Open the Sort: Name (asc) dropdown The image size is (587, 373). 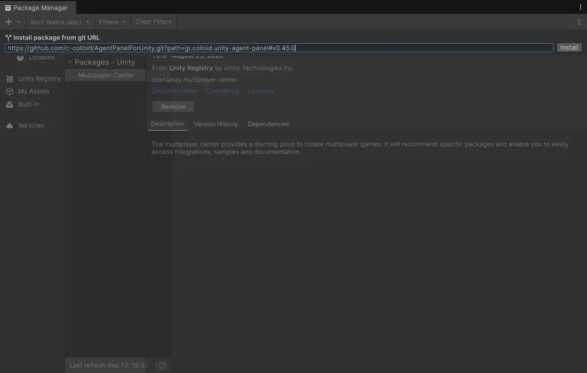(x=60, y=22)
